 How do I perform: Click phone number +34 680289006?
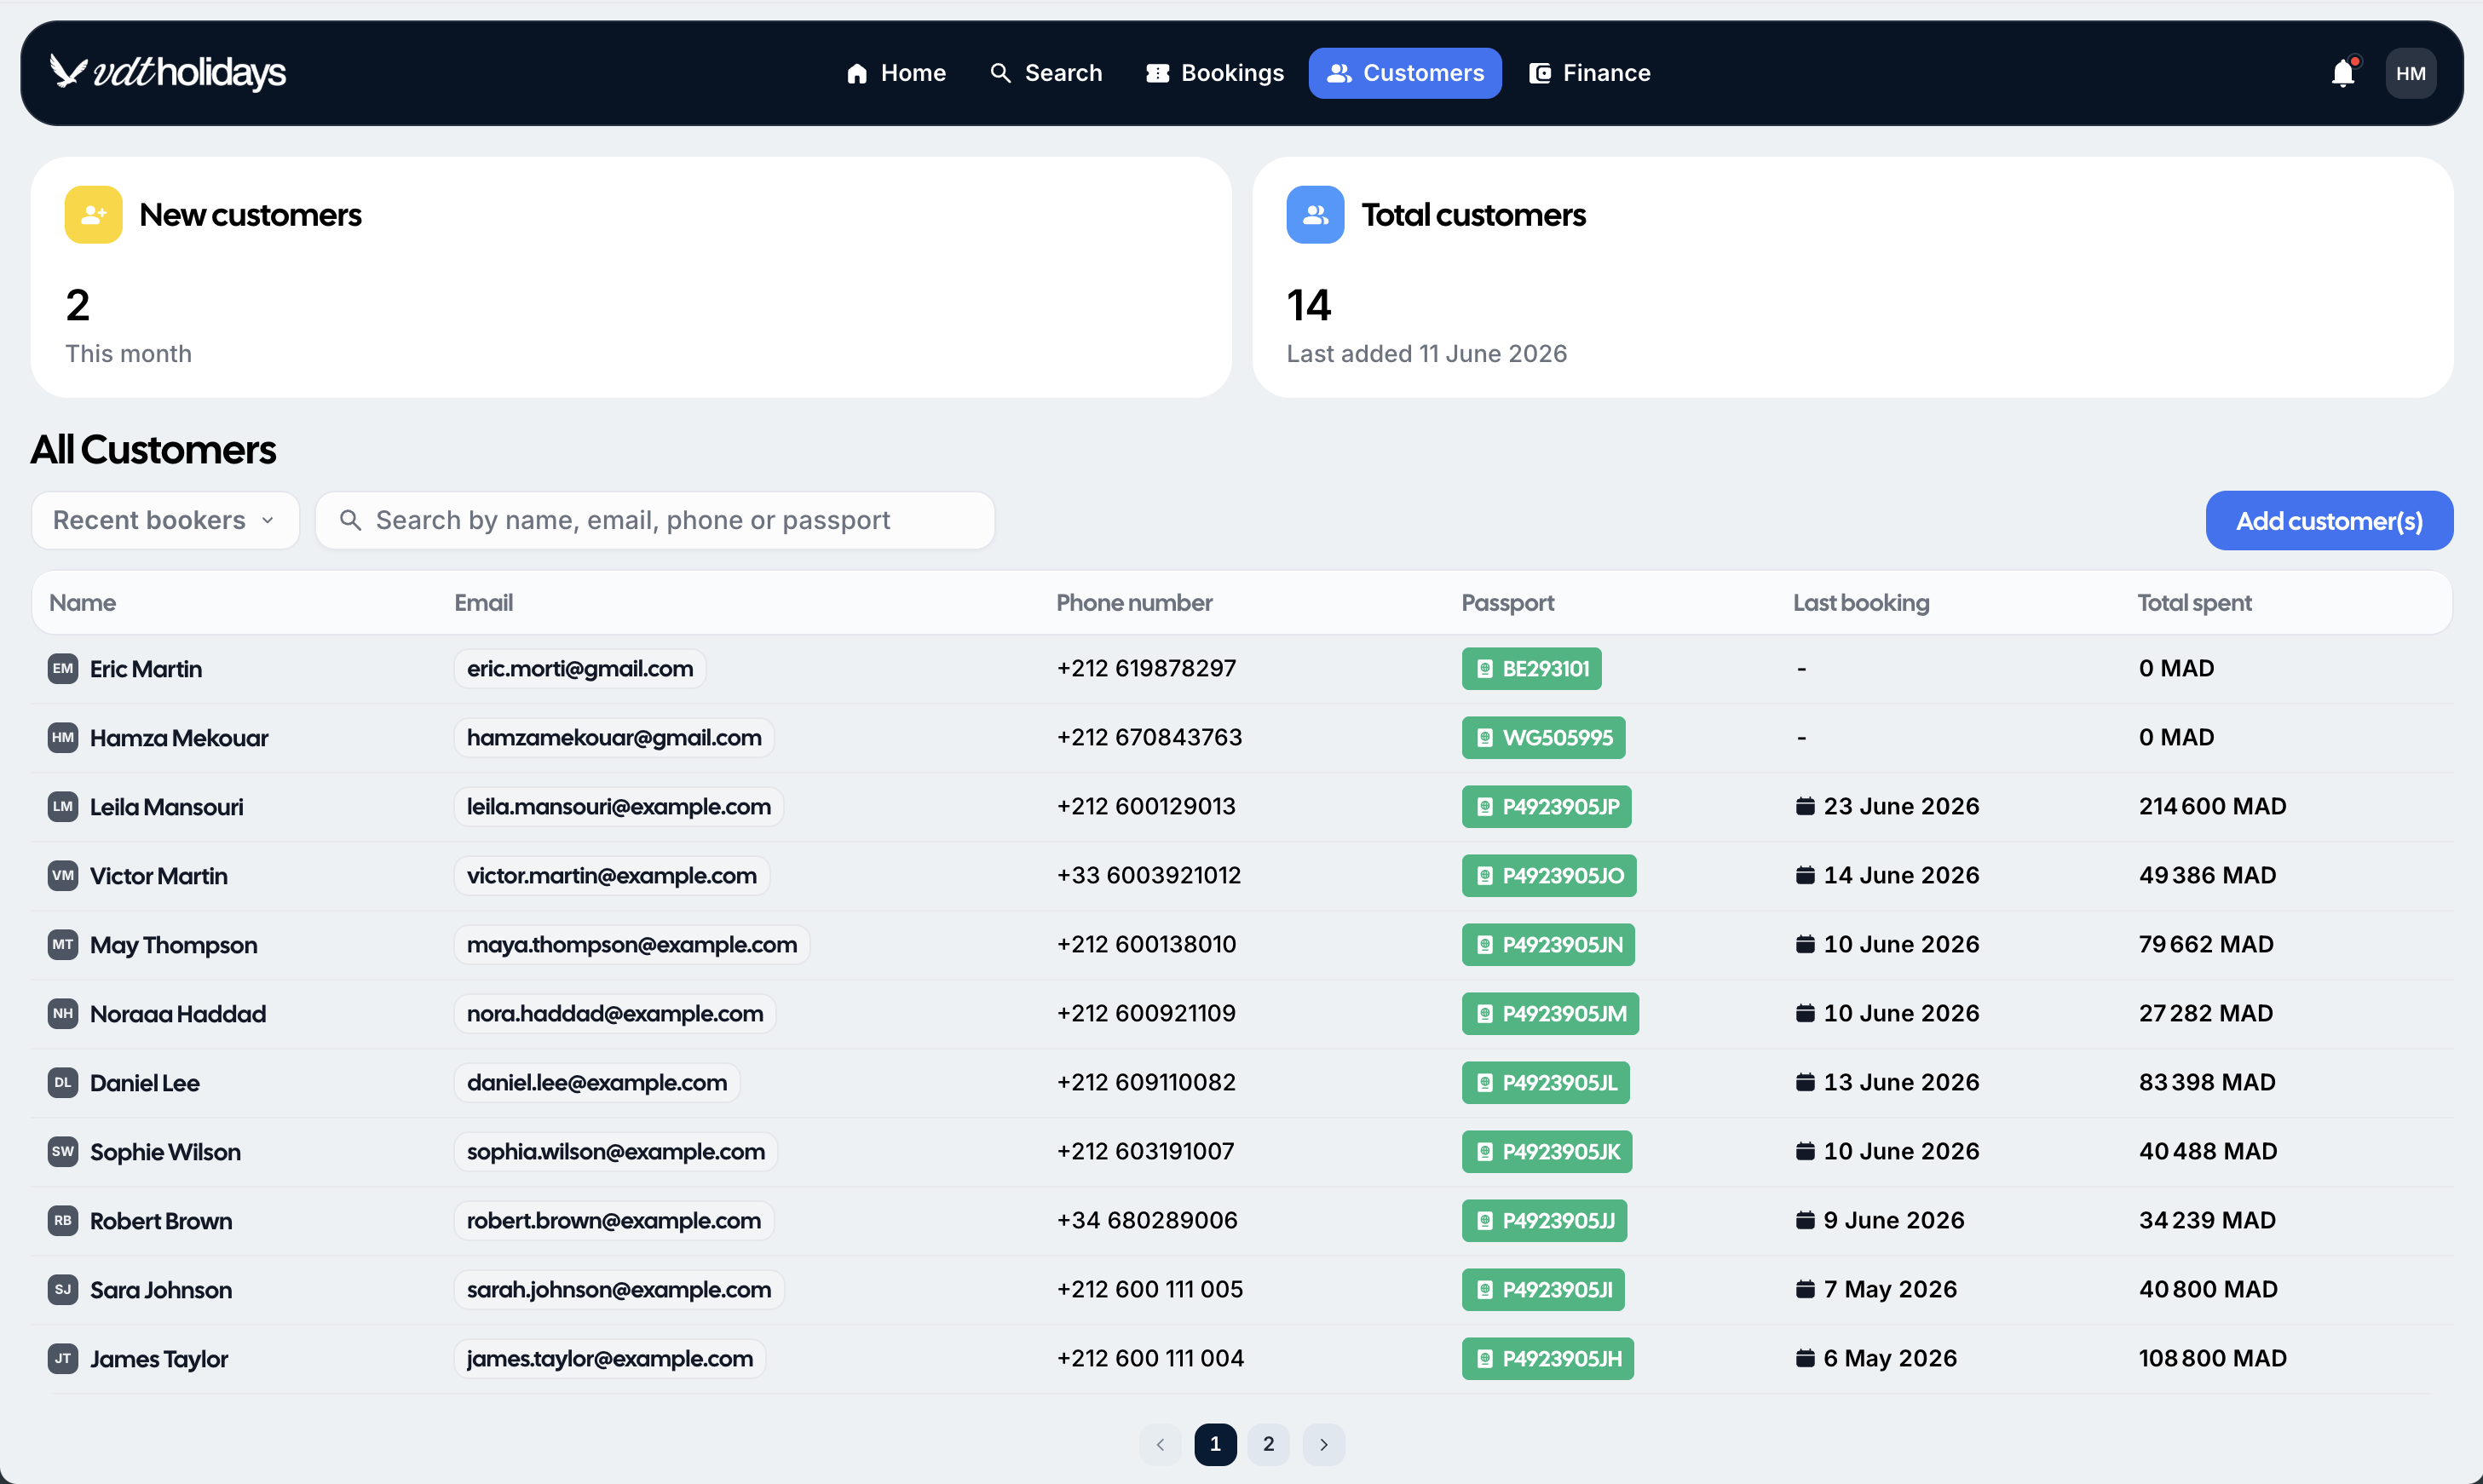click(x=1147, y=1220)
